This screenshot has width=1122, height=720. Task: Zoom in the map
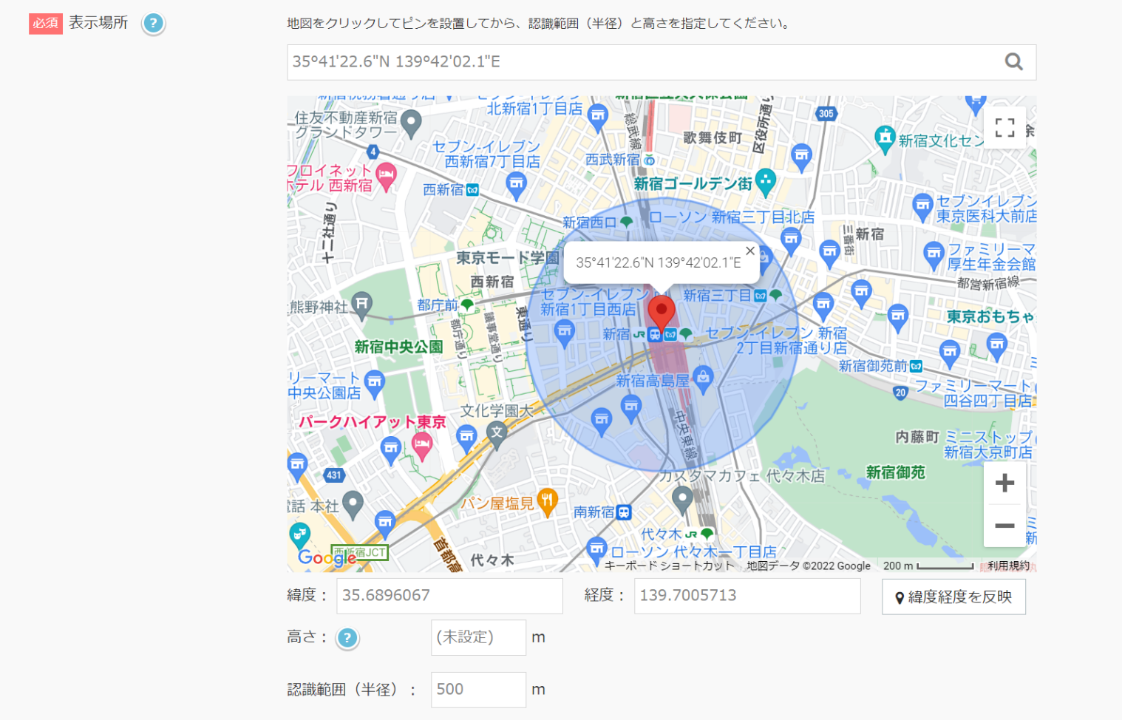click(1004, 483)
